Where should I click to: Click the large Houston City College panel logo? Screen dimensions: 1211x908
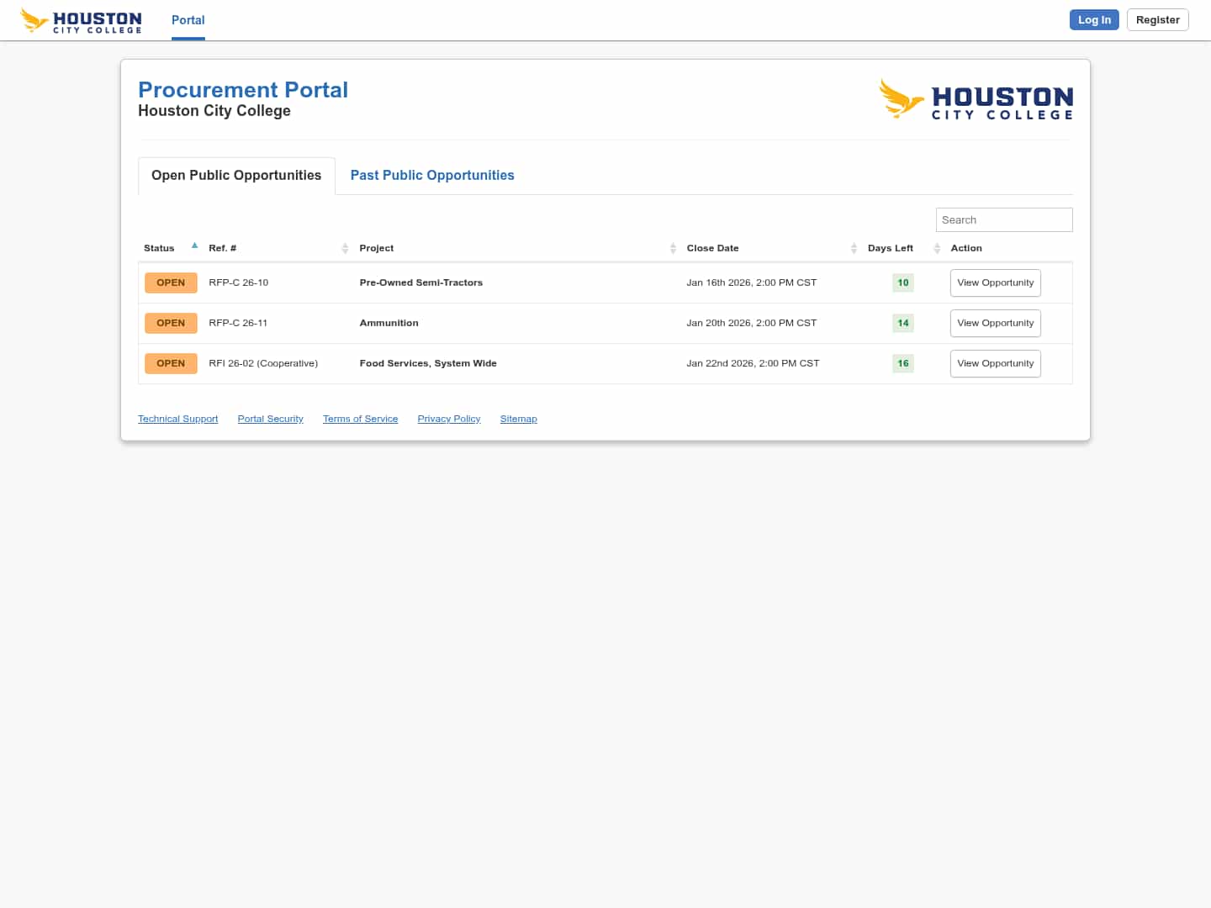pos(976,100)
